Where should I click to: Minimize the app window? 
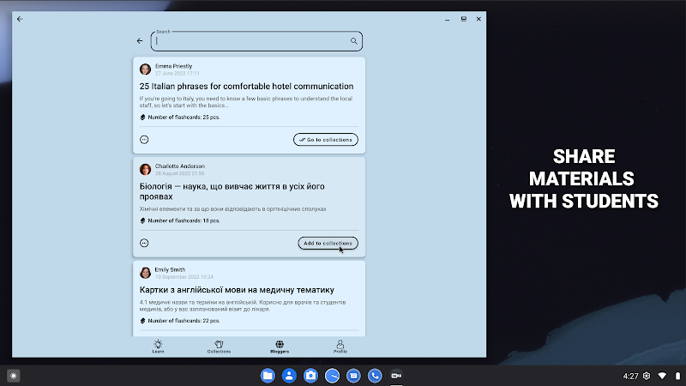(447, 19)
